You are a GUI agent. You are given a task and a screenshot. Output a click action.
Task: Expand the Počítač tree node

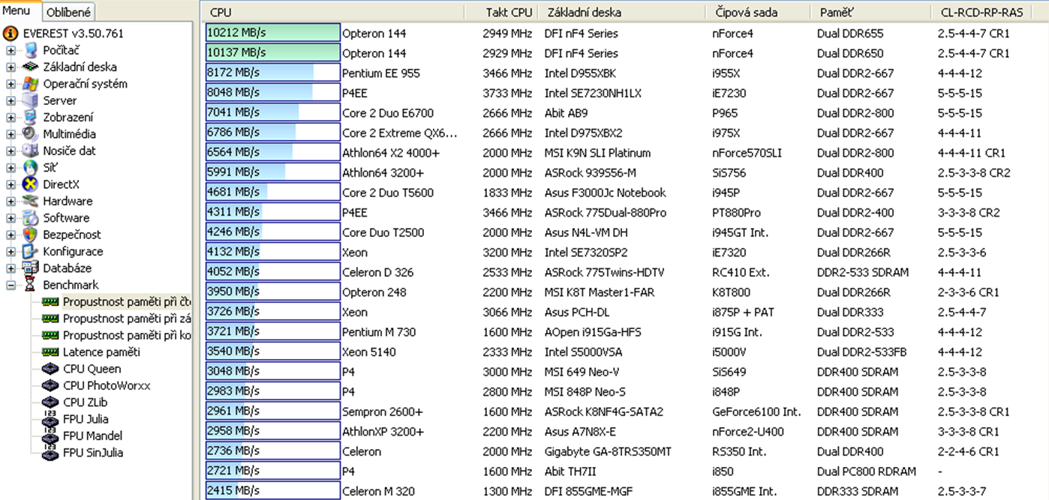11,51
